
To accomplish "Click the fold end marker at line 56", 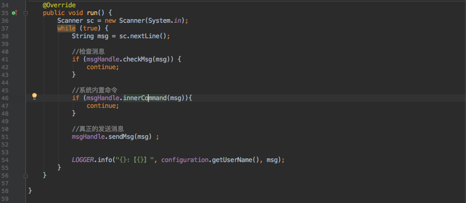I will (x=25, y=175).
